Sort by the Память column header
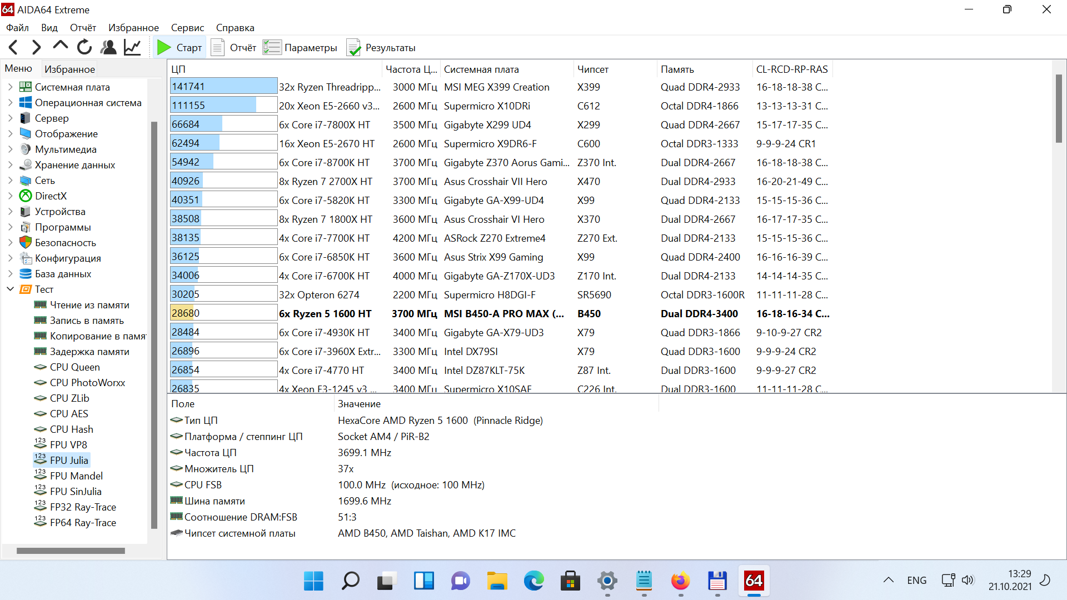Screen dimensions: 1067x600 coord(677,69)
